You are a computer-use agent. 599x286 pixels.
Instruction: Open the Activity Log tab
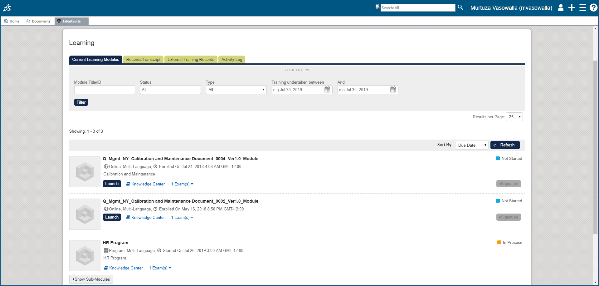click(231, 59)
